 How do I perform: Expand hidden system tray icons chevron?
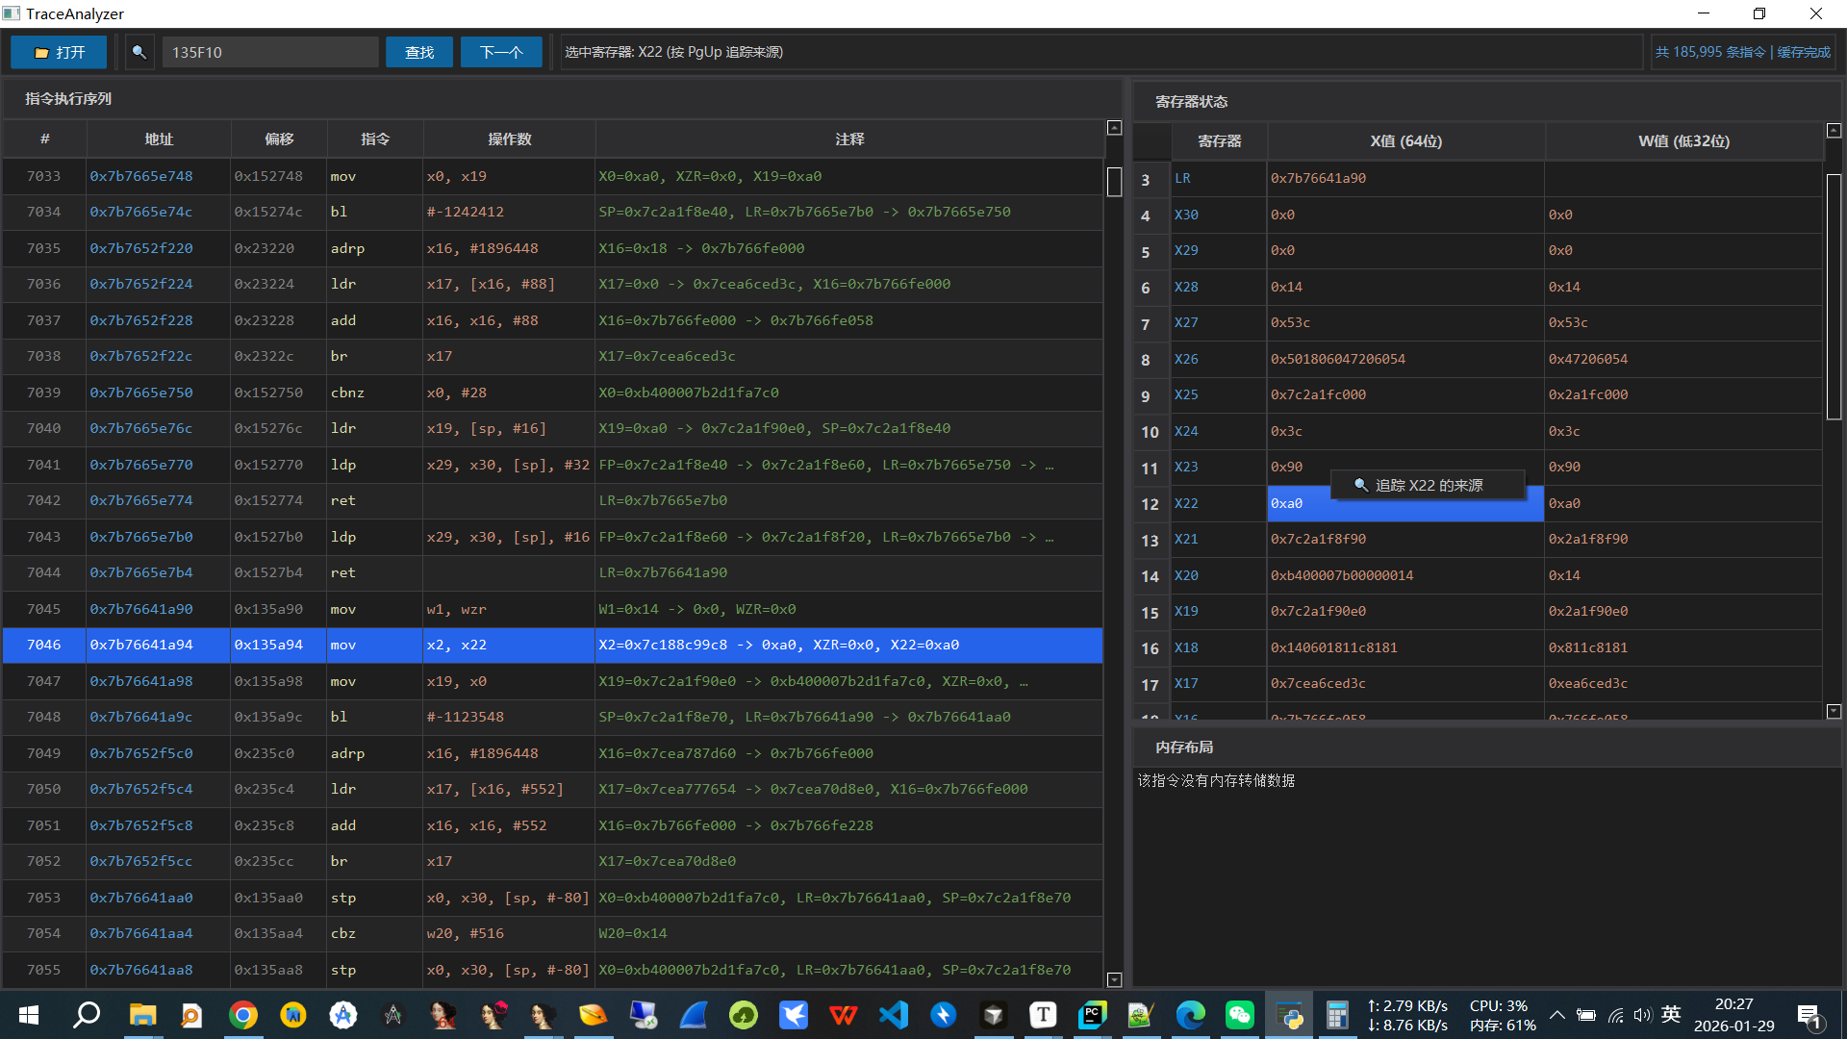[1556, 1015]
